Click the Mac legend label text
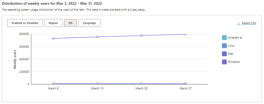The image size is (264, 104). 231,54
